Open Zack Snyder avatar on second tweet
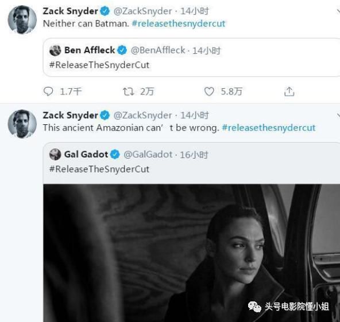The width and height of the screenshot is (340, 322). [22, 124]
